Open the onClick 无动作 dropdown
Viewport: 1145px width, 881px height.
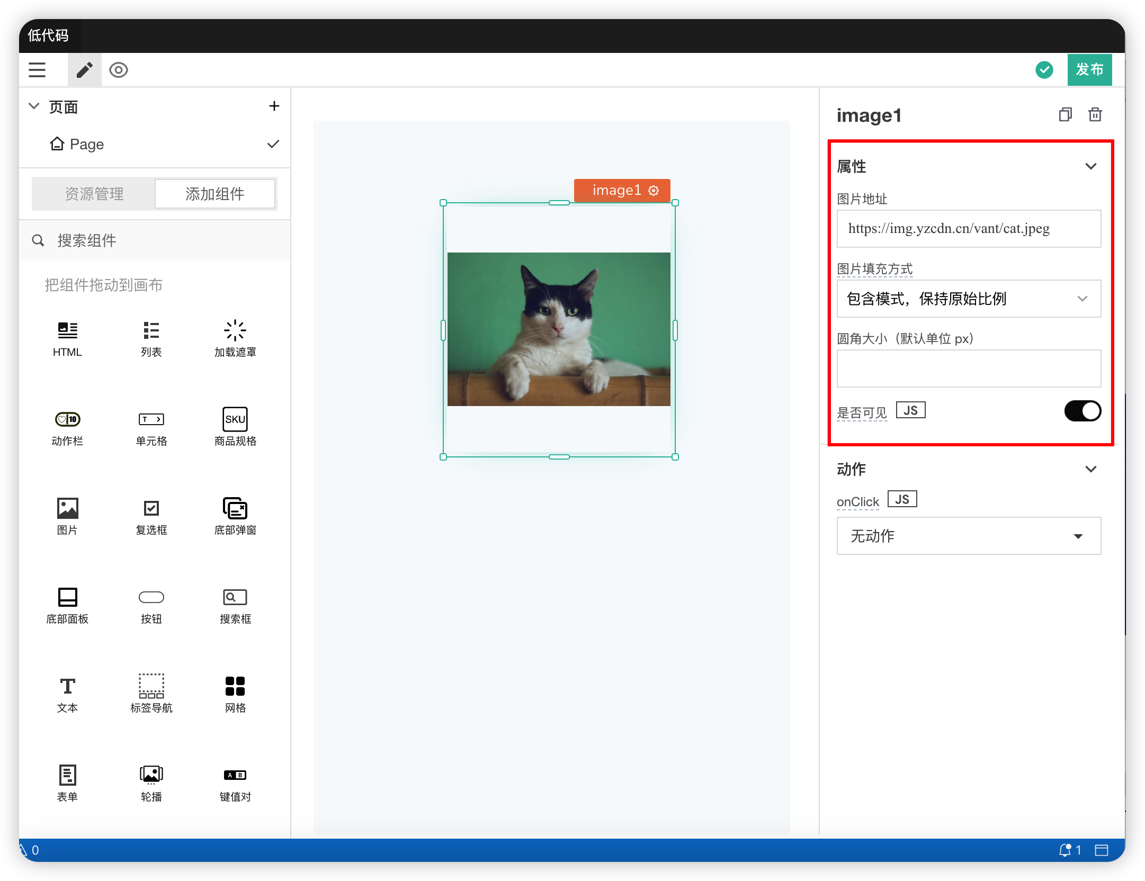tap(968, 536)
